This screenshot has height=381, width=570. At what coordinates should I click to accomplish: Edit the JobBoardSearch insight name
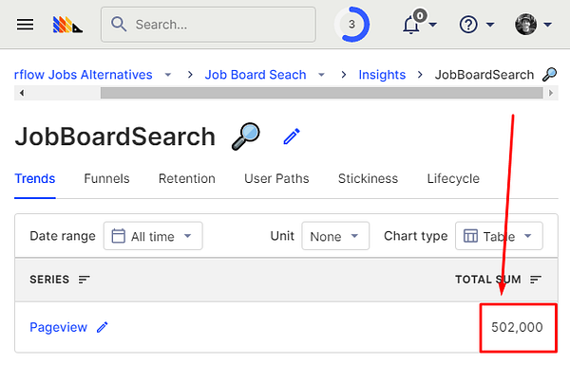pos(292,137)
